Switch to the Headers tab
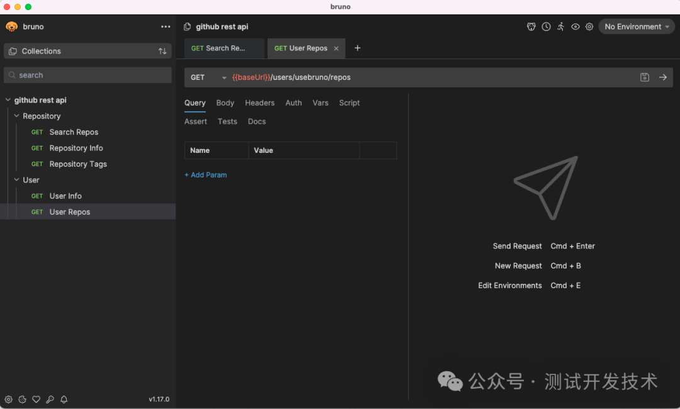This screenshot has height=409, width=680. click(259, 103)
